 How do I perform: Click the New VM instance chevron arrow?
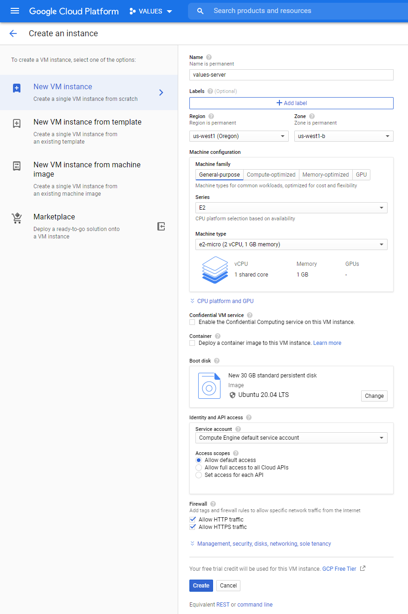(161, 92)
